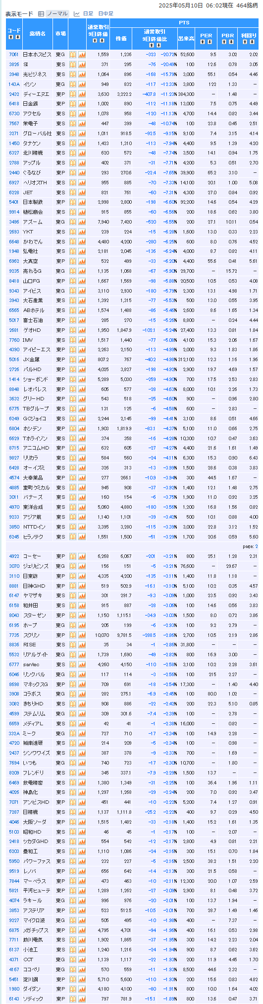The width and height of the screenshot is (263, 1004).
Task: Open stock code 2432 link
Action: (14, 94)
